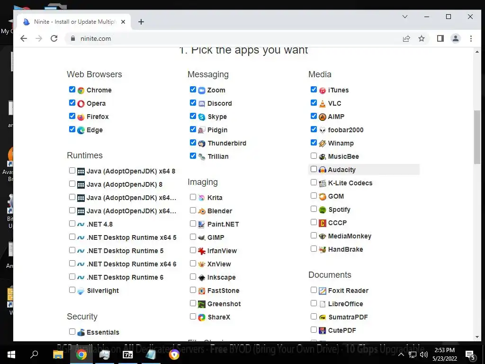
Task: Click the Edge logo icon
Action: coord(81,130)
